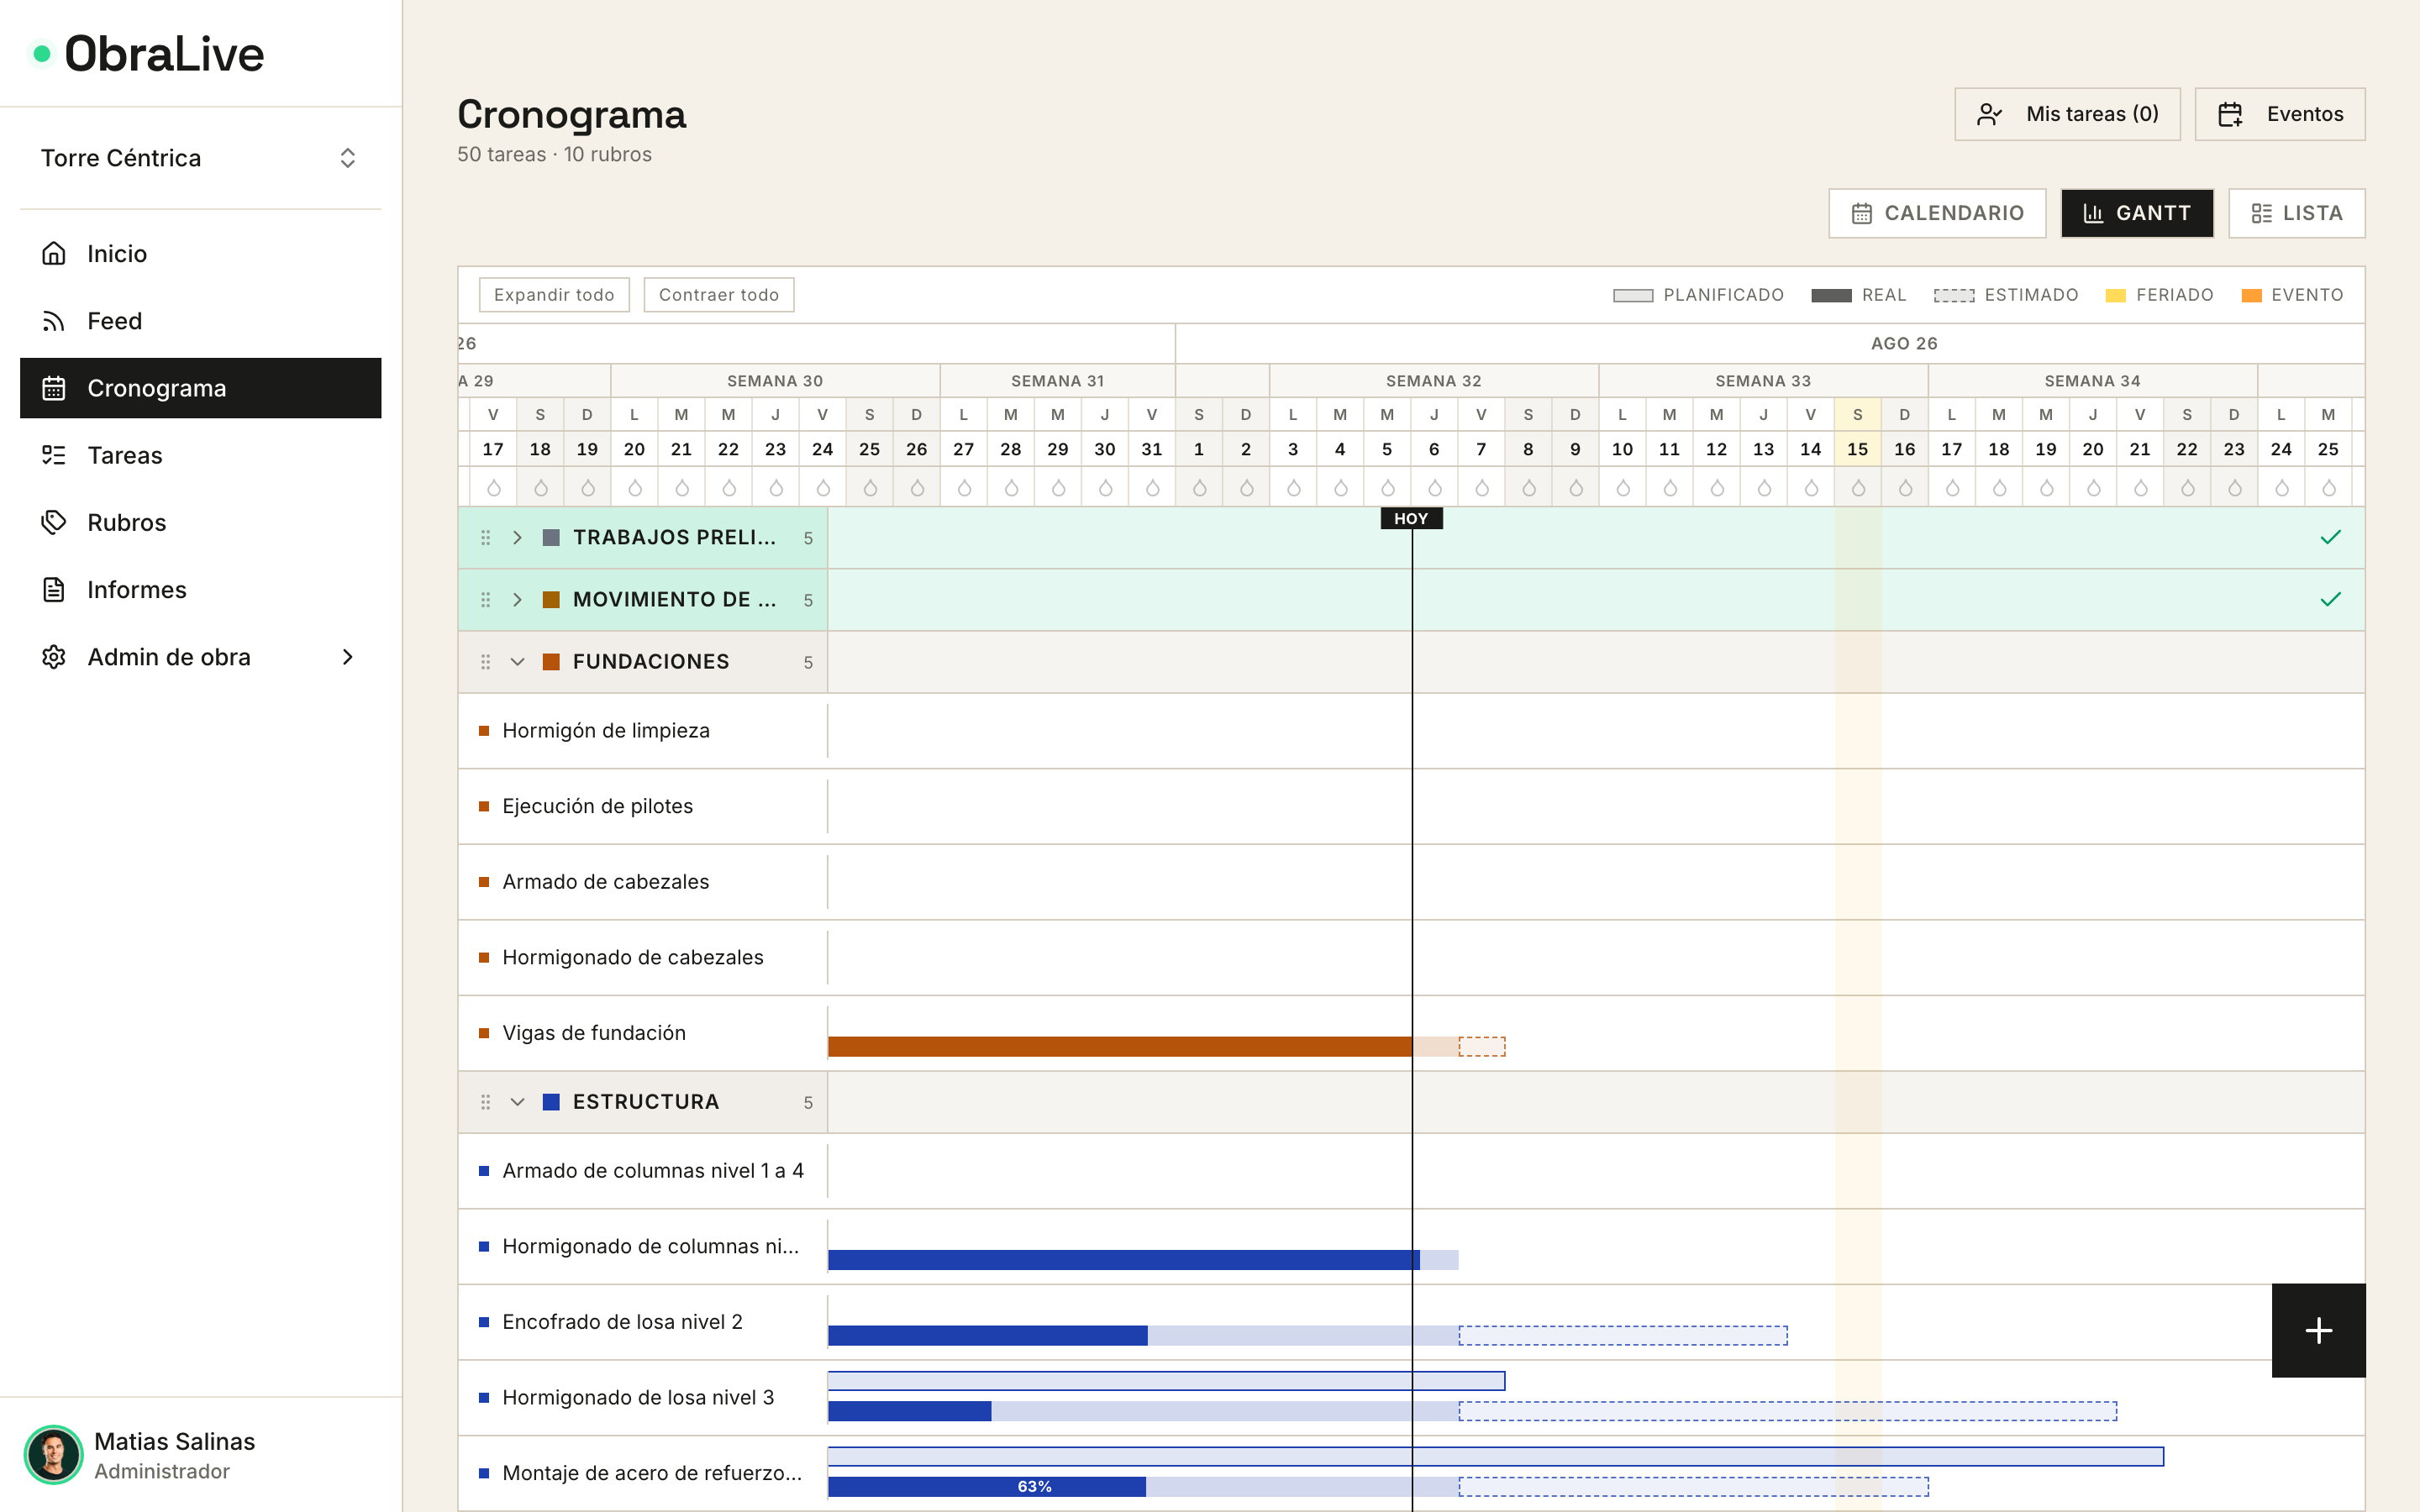Click the checkmark on MOVIMIENTO DE row

click(x=2330, y=600)
